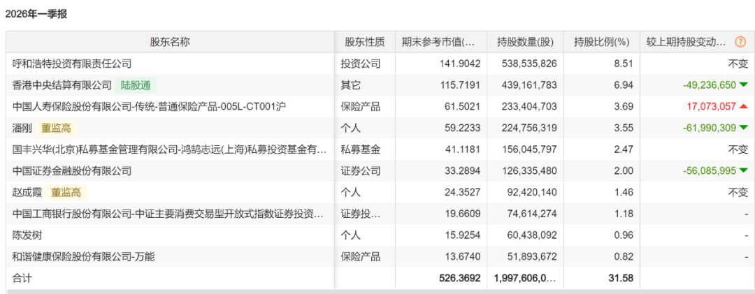Click the 期末参考市值 column header
The width and height of the screenshot is (755, 294).
440,42
